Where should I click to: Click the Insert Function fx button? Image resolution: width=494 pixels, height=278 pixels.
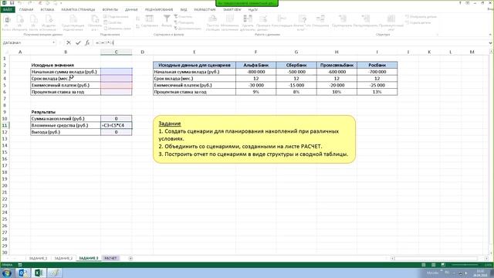click(x=87, y=42)
